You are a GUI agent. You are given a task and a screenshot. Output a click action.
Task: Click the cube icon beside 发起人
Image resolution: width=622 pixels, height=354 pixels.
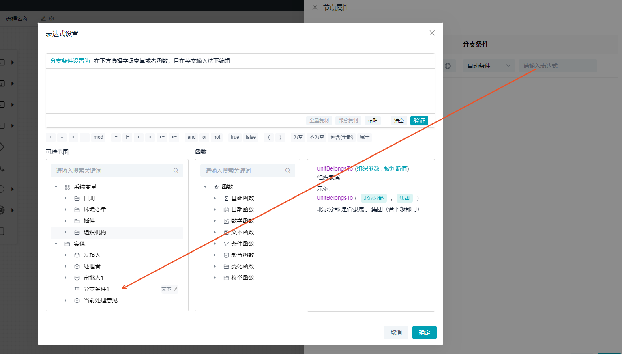coord(77,255)
